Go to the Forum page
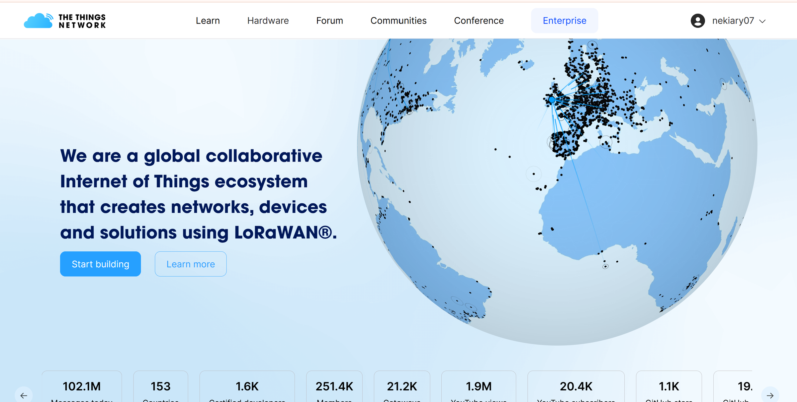The width and height of the screenshot is (797, 402). 329,21
